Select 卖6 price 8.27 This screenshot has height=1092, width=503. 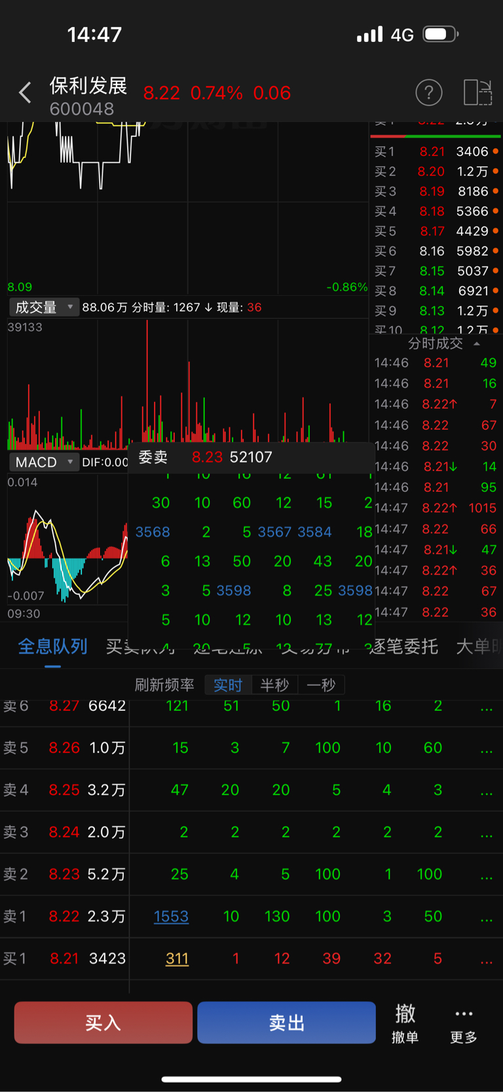coord(64,706)
